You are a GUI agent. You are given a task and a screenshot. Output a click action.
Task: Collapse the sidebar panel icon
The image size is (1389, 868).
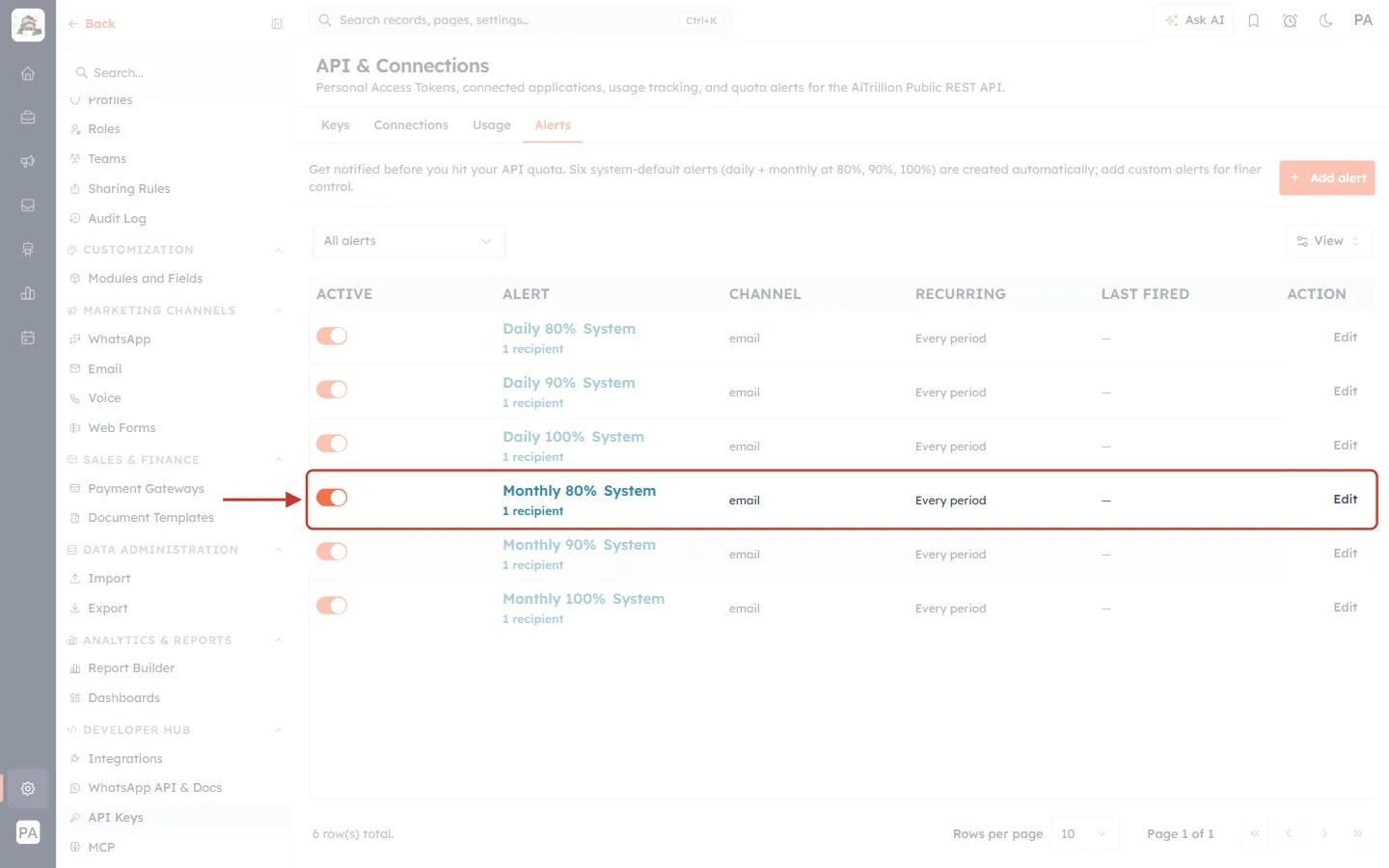pos(277,24)
